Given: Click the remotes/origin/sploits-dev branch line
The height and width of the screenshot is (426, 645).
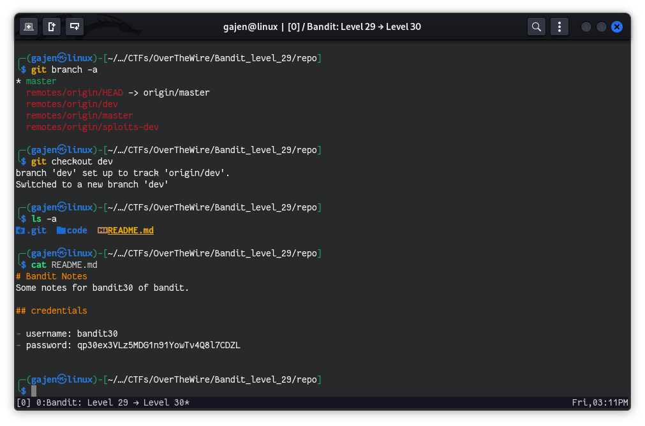Looking at the screenshot, I should [92, 127].
